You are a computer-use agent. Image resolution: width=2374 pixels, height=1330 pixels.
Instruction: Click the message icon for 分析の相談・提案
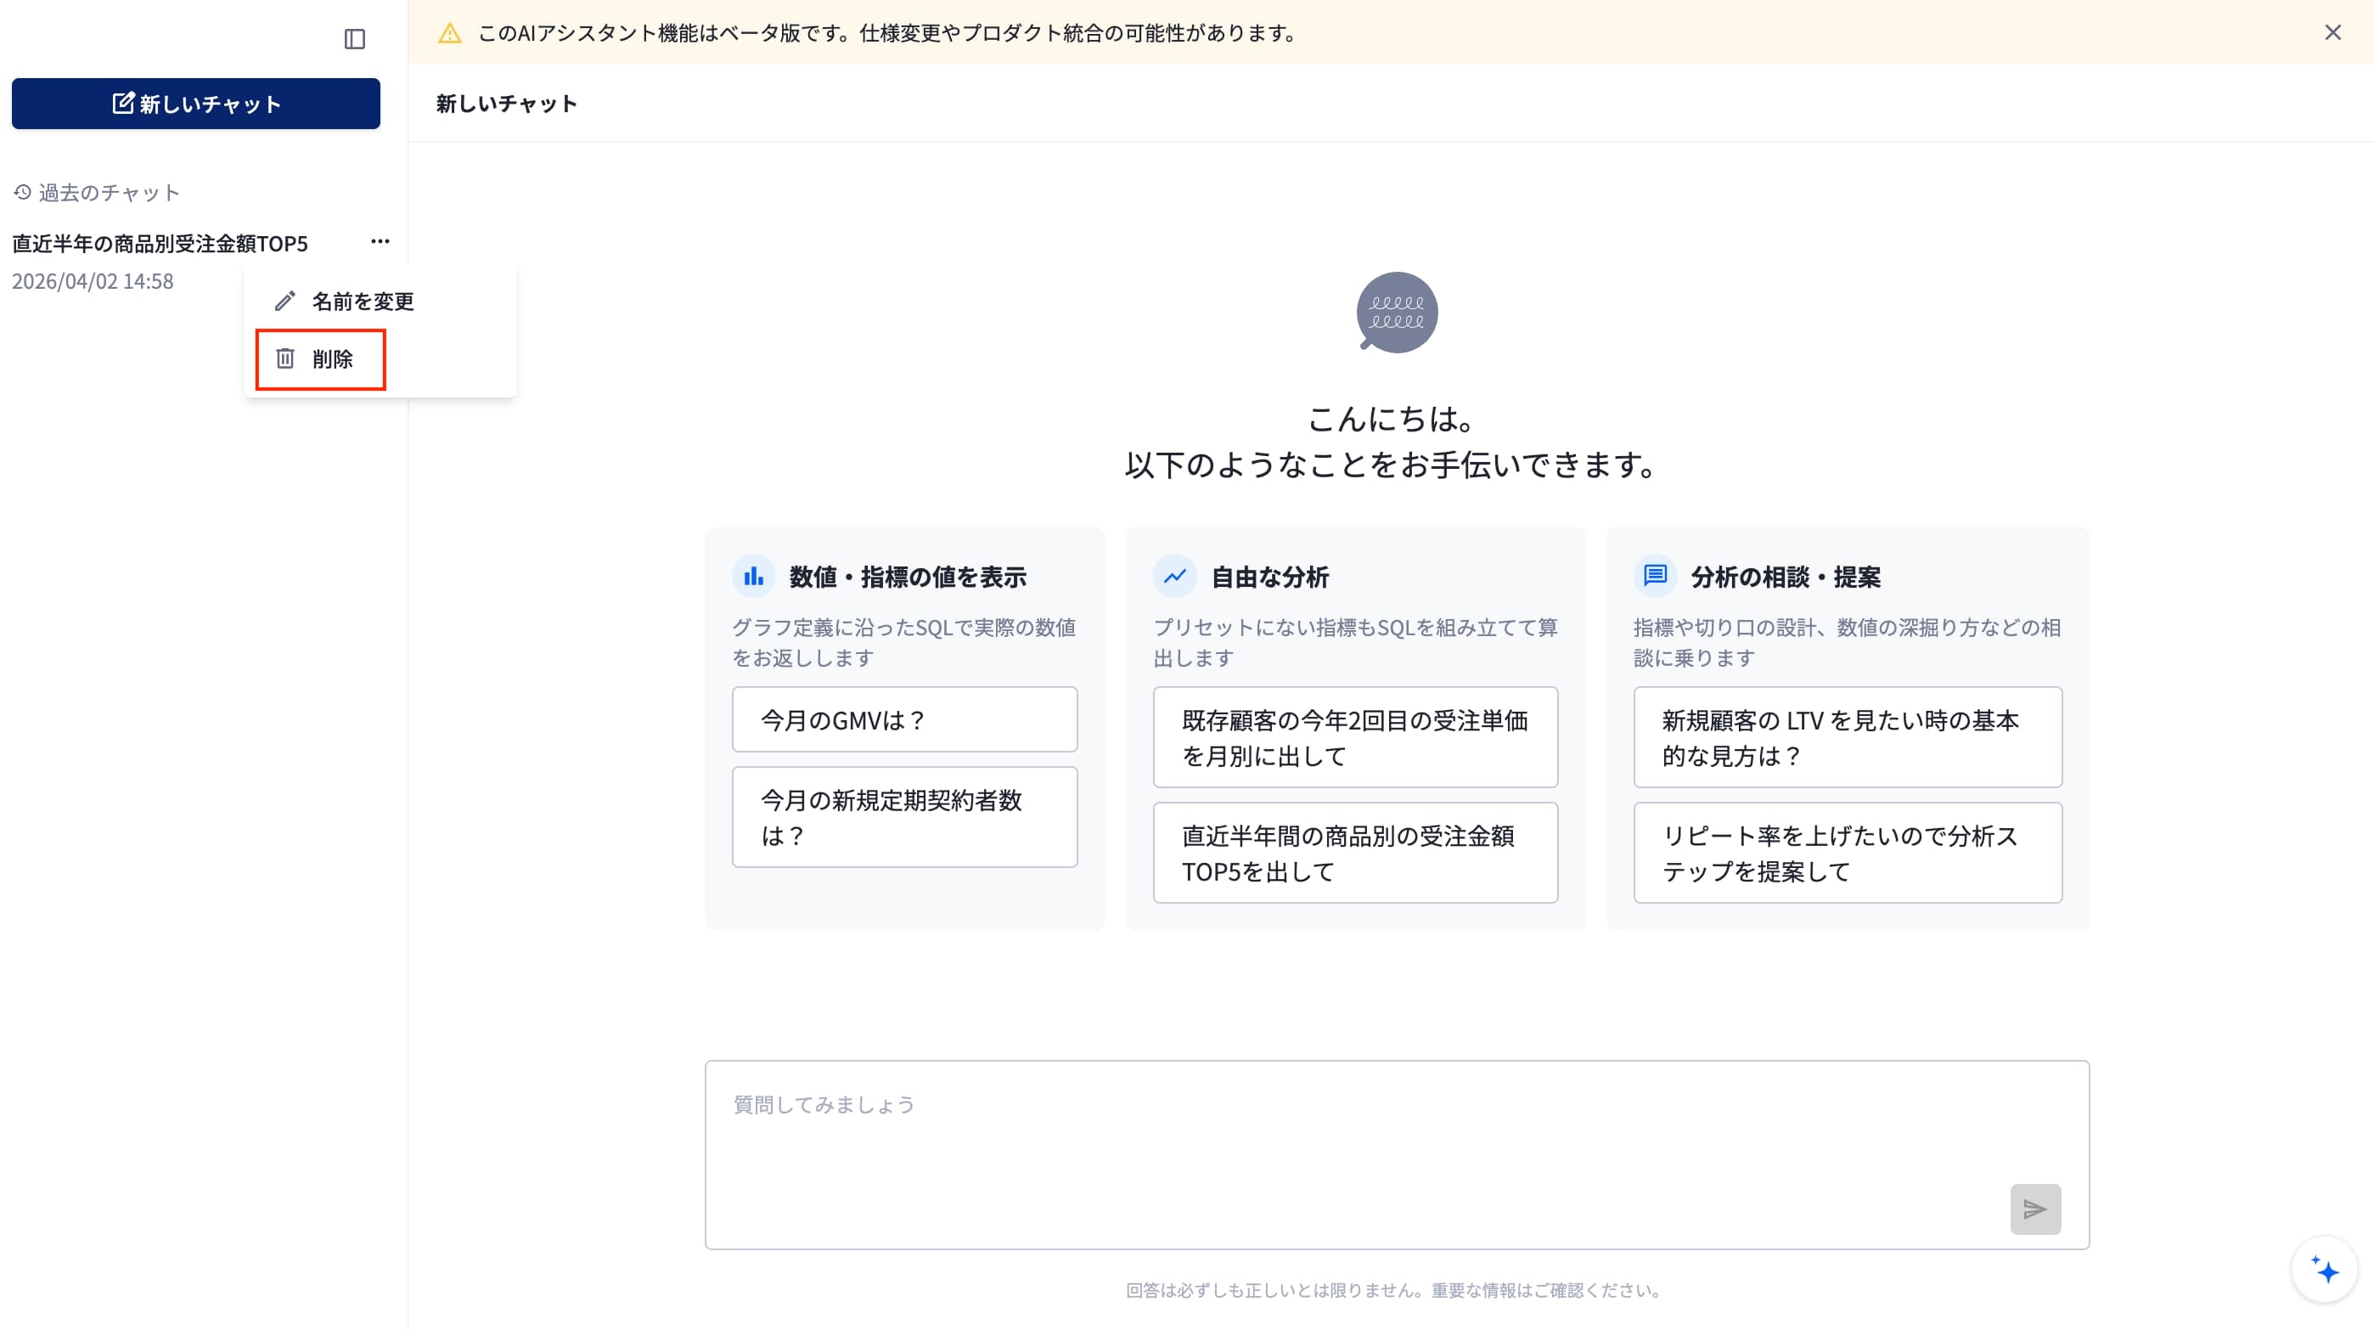[1655, 576]
